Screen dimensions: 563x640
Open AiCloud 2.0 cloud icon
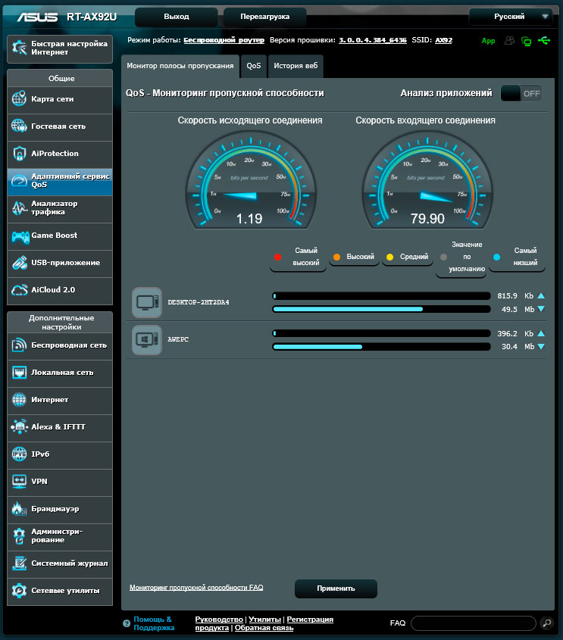point(19,290)
